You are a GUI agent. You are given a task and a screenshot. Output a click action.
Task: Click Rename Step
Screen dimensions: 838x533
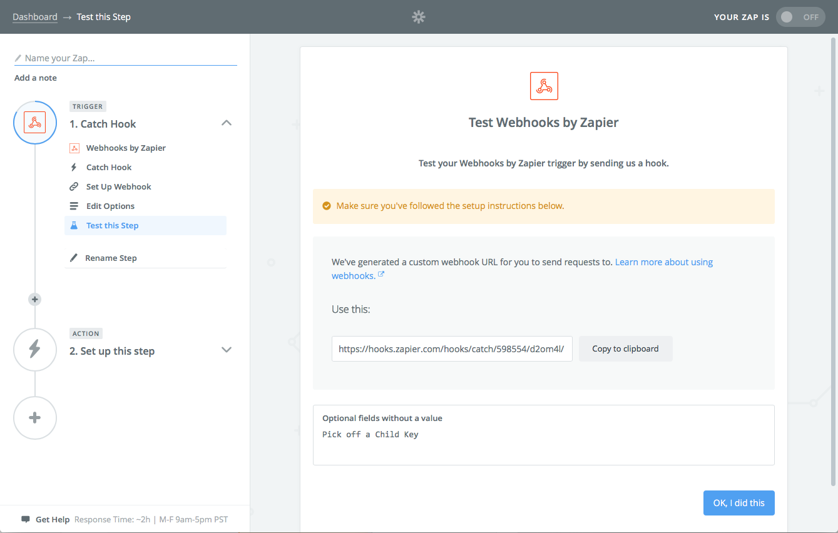click(111, 258)
